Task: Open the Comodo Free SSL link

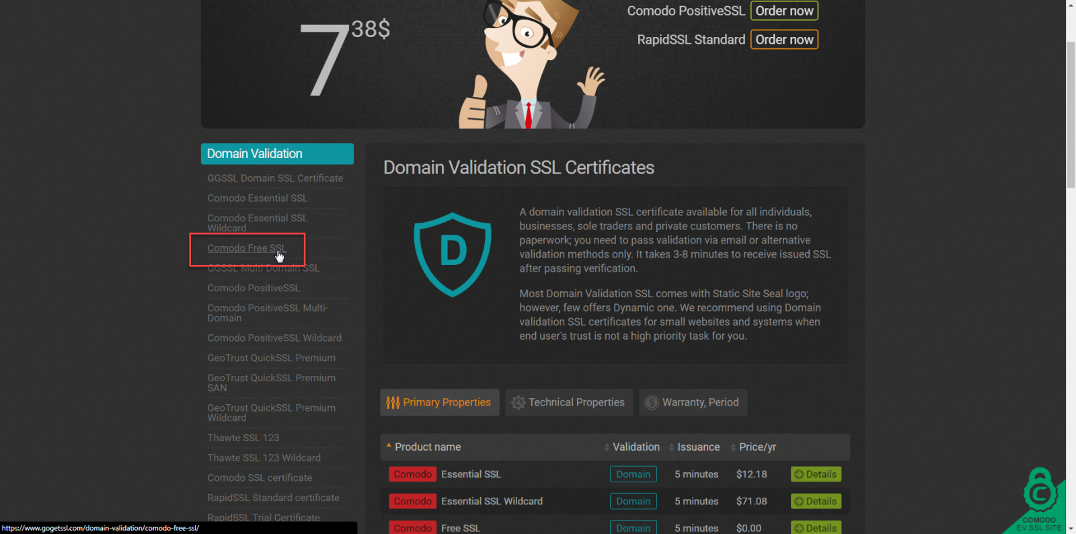Action: (x=247, y=248)
